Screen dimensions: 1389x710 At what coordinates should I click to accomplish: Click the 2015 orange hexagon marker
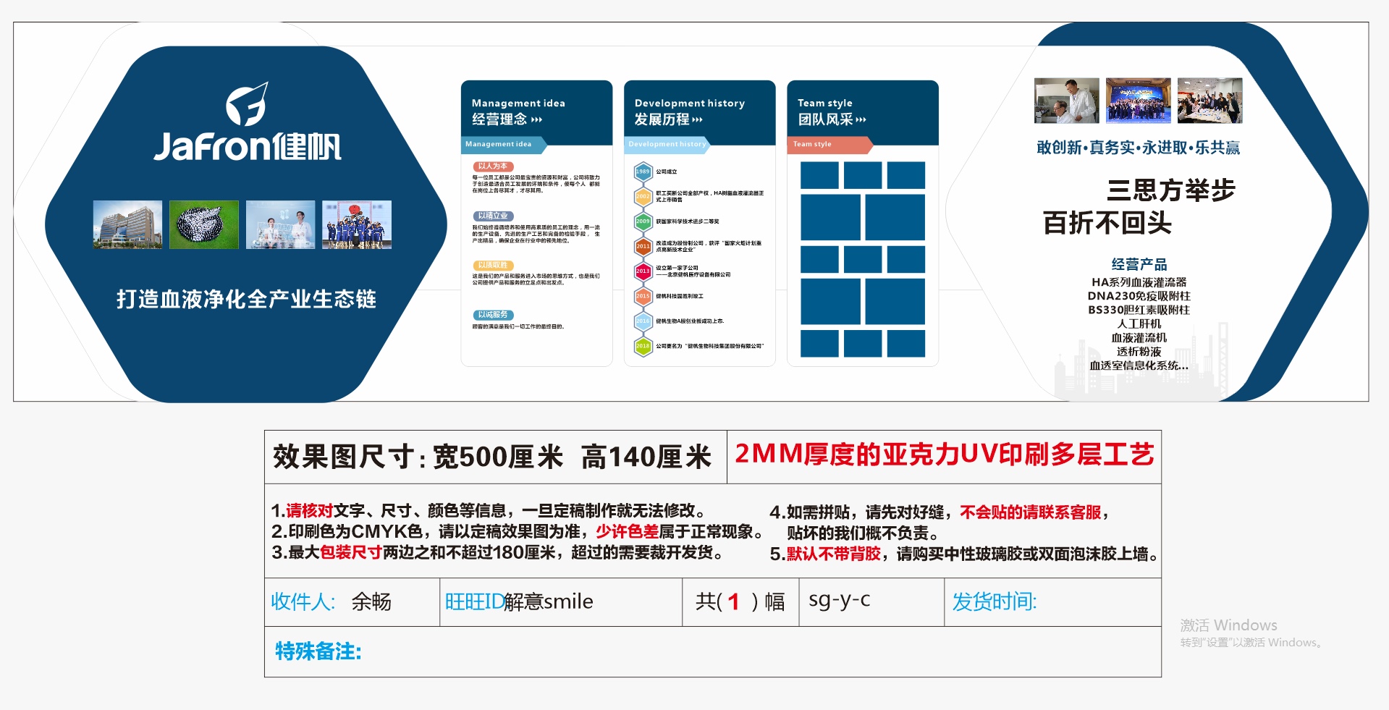click(x=643, y=296)
